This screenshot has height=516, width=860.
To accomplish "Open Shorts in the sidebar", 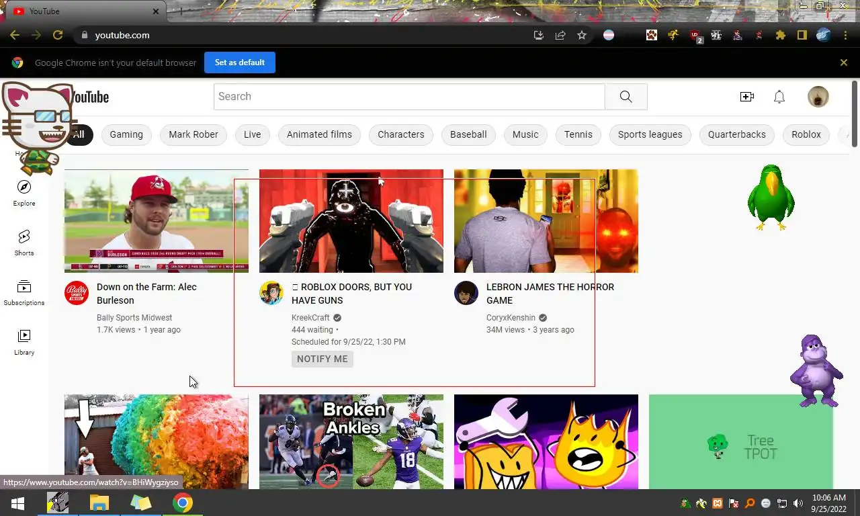I will (x=24, y=243).
